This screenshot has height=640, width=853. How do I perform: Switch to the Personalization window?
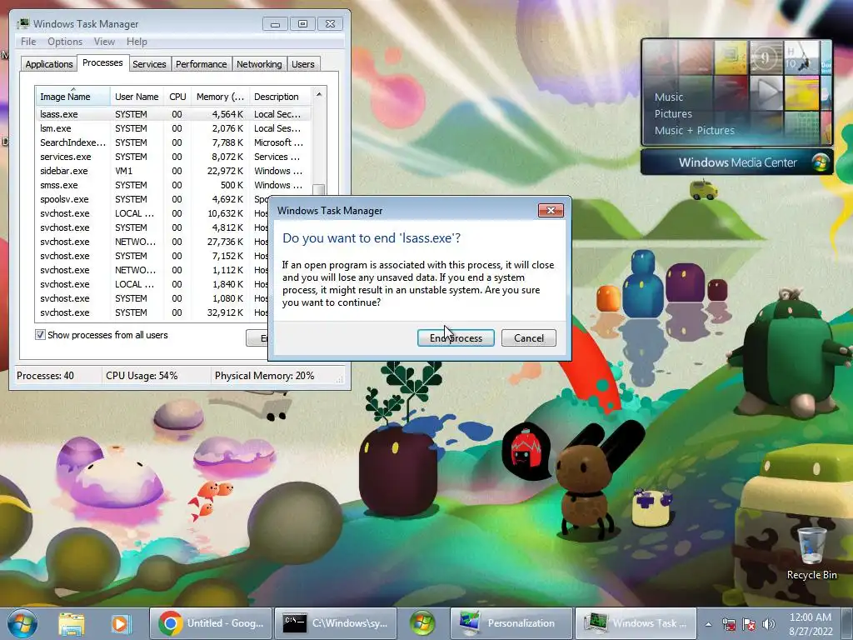coord(511,623)
